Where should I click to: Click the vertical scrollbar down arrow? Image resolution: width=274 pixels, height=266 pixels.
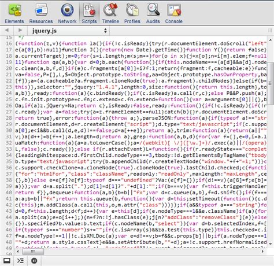[x=271, y=244]
